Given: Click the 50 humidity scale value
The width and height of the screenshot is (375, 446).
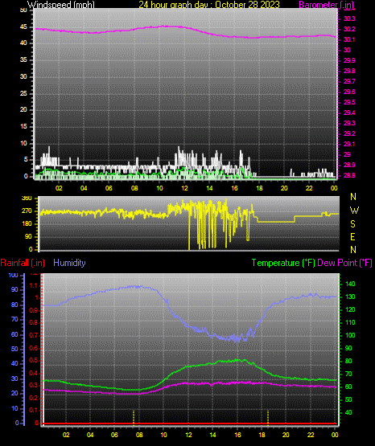Looking at the screenshot, I should (x=14, y=349).
